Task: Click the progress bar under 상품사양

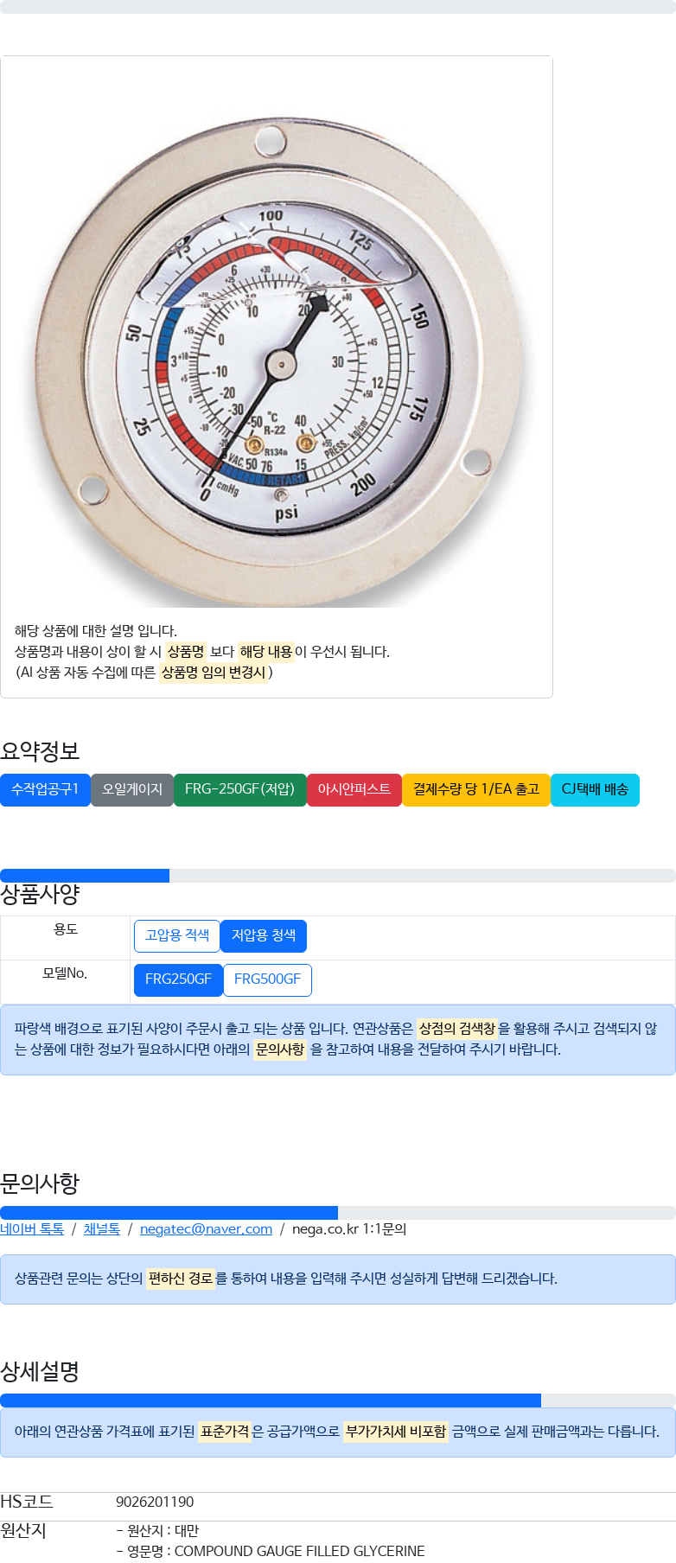Action: (x=338, y=876)
